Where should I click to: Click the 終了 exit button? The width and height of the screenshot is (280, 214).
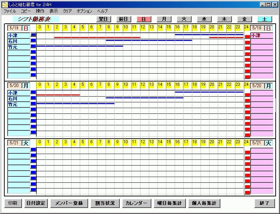(x=265, y=203)
